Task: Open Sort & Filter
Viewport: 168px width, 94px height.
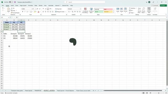Action: tap(139, 10)
